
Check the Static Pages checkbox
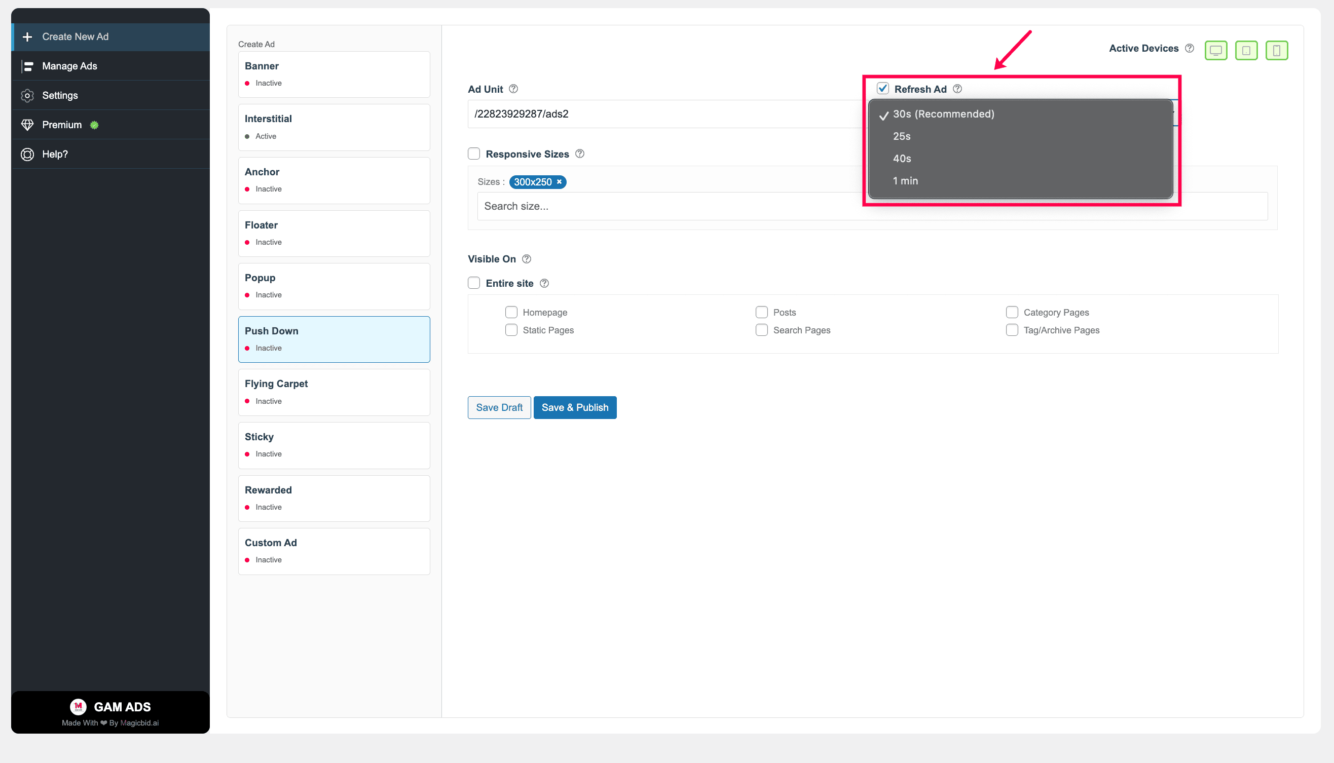(511, 330)
